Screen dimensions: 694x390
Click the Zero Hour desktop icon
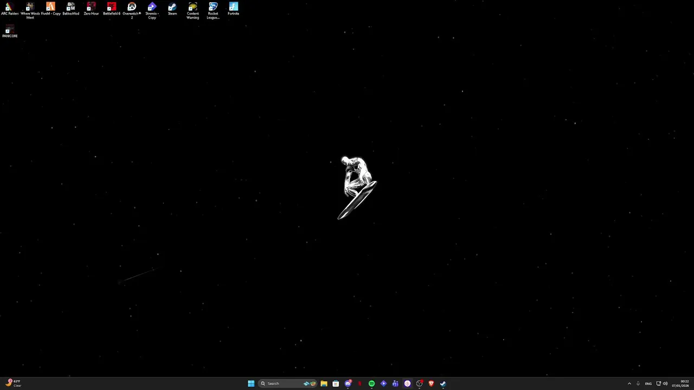point(91,9)
